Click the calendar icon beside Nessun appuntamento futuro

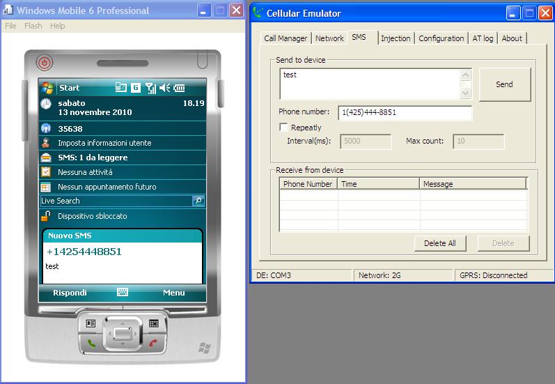point(46,187)
